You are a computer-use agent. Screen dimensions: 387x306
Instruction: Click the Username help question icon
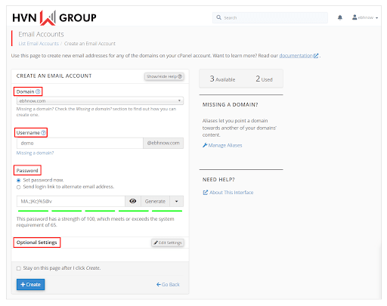(43, 132)
